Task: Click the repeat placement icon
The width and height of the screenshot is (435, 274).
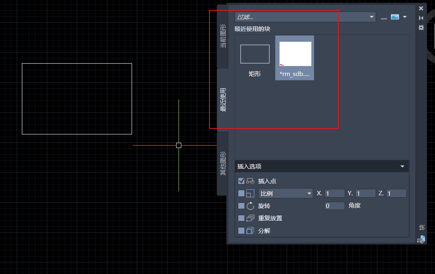Action: coord(250,218)
